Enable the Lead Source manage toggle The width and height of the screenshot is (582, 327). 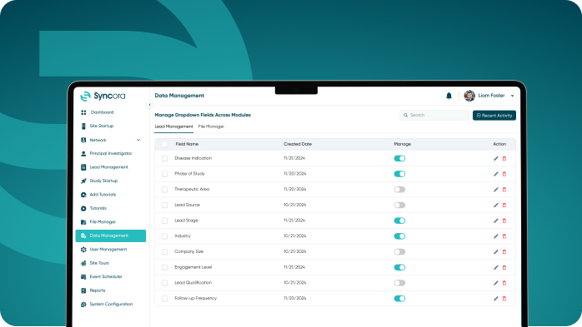pos(399,206)
